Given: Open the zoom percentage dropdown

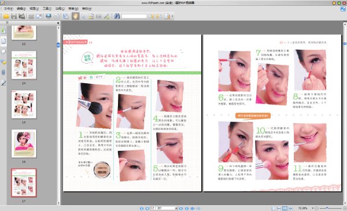Looking at the screenshot, I should point(313,208).
